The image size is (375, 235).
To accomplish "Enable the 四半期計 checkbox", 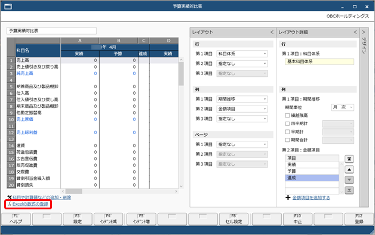I will 287,123.
